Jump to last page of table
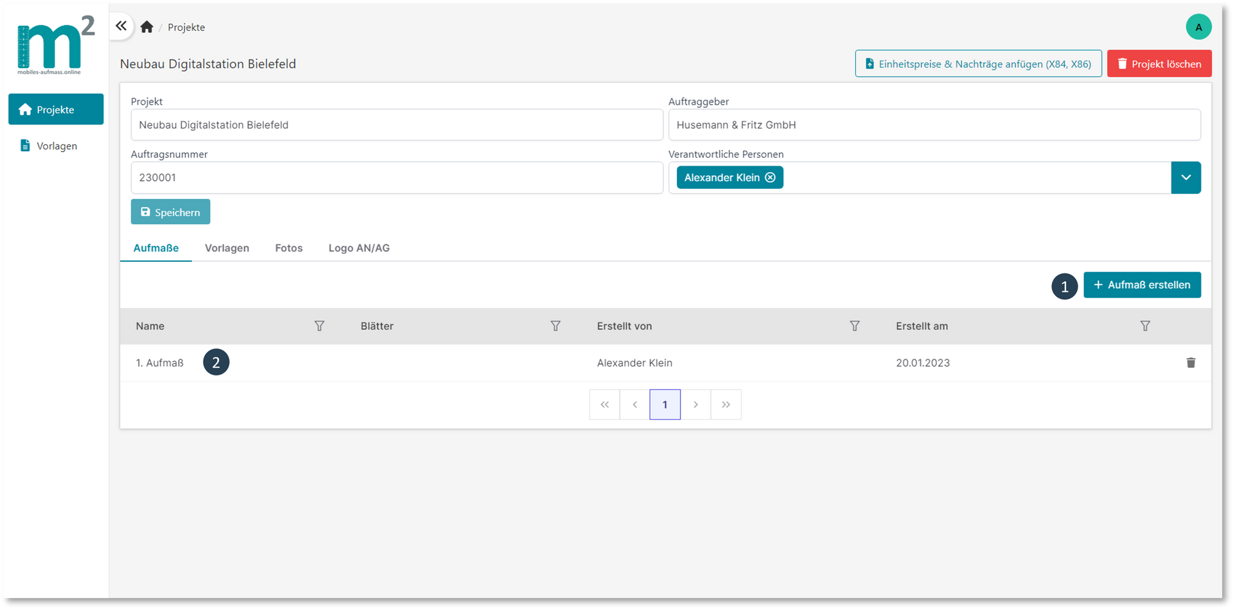The height and width of the screenshot is (609, 1233). tap(726, 404)
